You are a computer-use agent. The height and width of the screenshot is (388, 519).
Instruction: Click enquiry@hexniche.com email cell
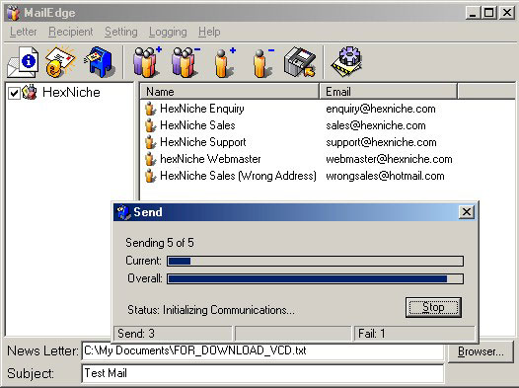381,109
